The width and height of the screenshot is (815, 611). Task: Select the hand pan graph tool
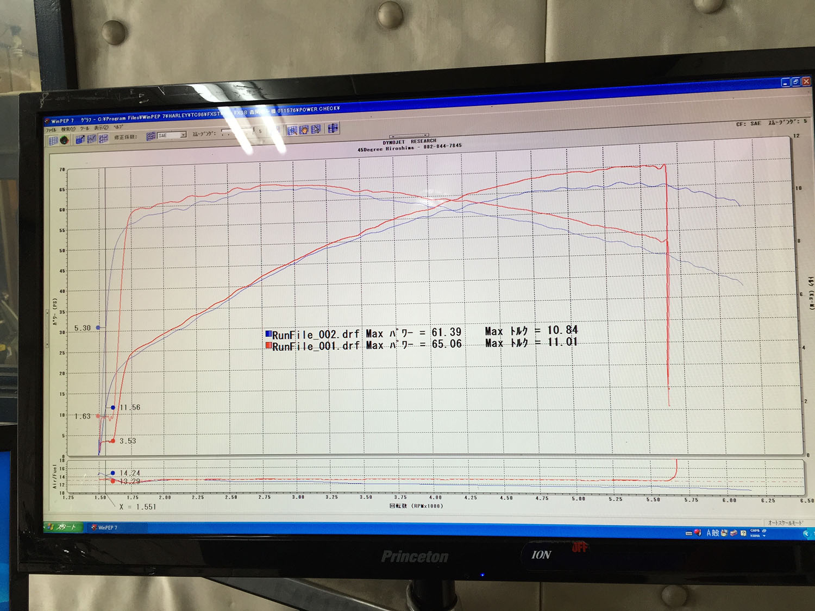tap(304, 130)
